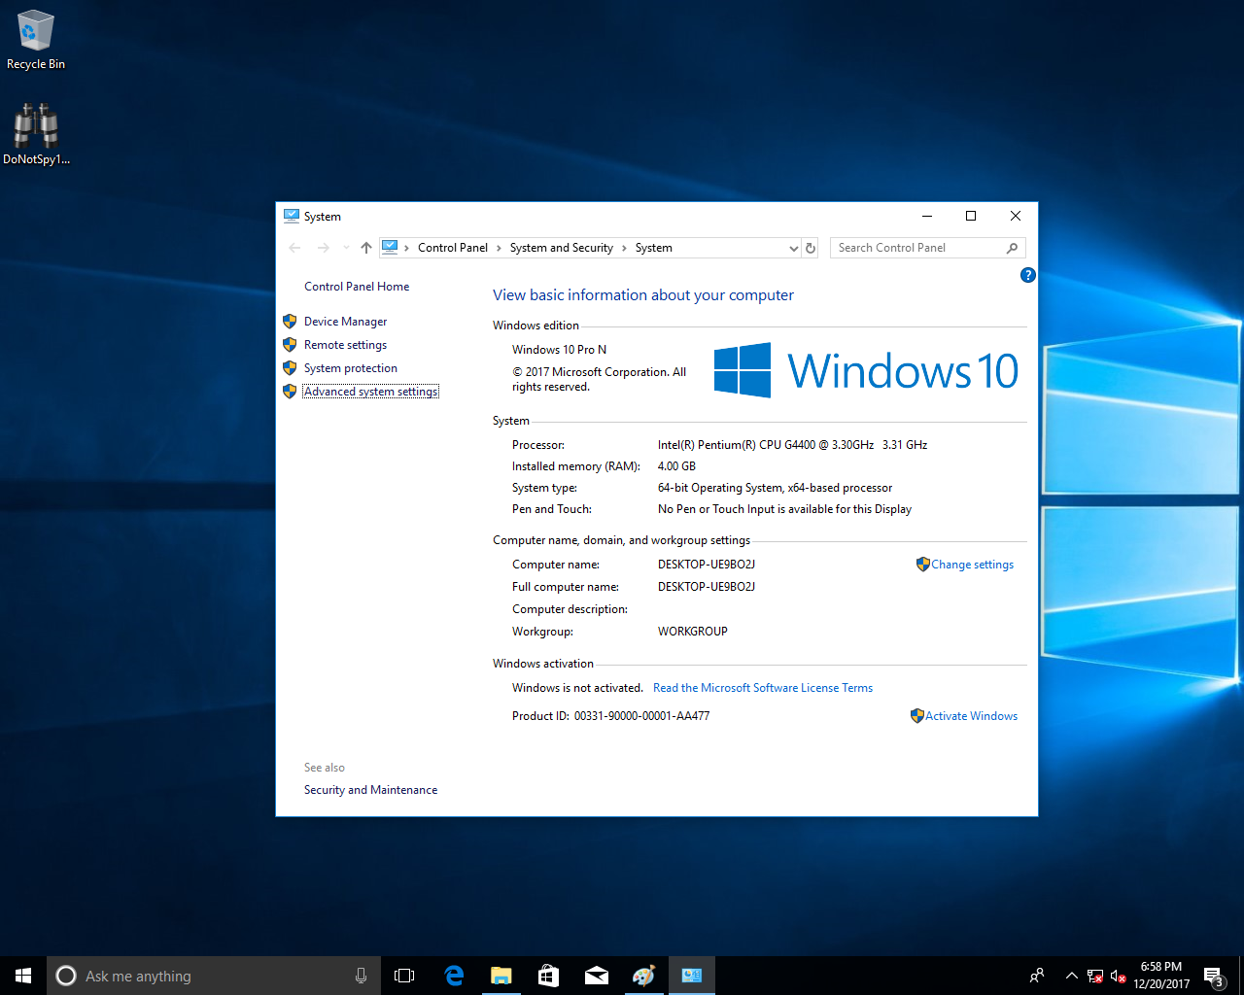Select System and Security breadcrumb
Screen dimensions: 1244x995
click(561, 248)
